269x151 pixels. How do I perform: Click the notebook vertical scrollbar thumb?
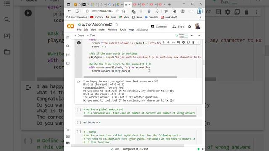(203, 62)
